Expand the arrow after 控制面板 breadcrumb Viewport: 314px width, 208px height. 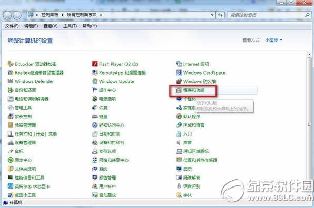[63, 15]
